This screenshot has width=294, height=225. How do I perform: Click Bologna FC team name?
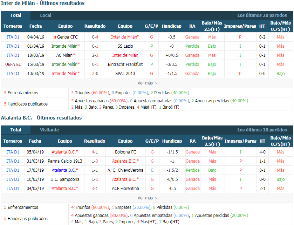coord(125,152)
